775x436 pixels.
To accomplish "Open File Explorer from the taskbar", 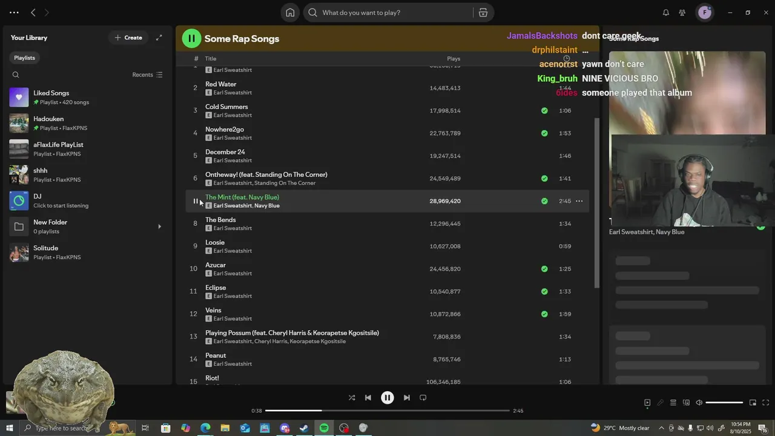I will tap(225, 428).
